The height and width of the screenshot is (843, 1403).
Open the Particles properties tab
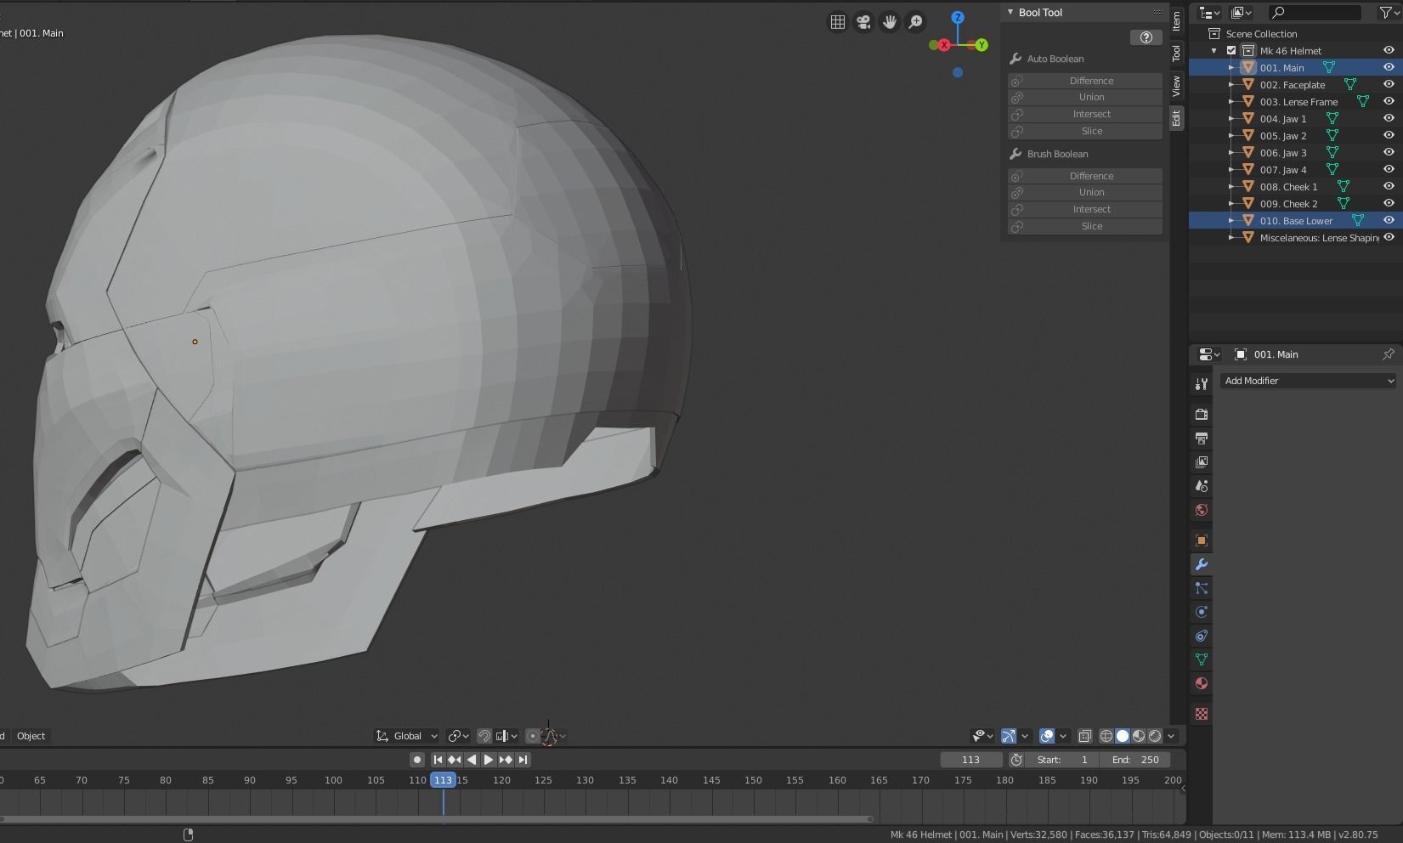coord(1202,588)
